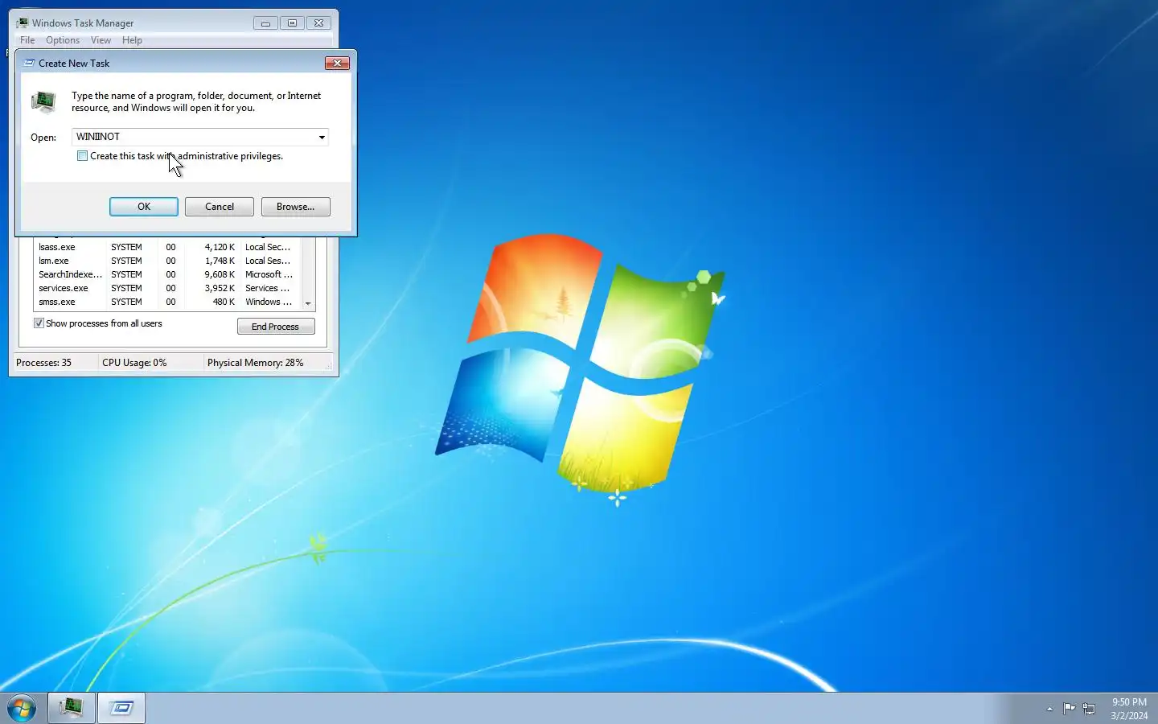This screenshot has width=1158, height=724.
Task: Open the View menu
Action: [101, 40]
